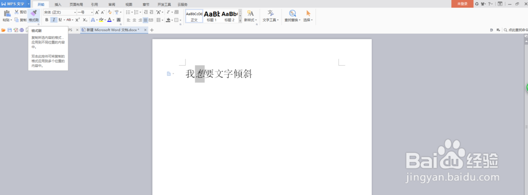The height and width of the screenshot is (195, 528).
Task: Click the numbered list icon
Action: pyautogui.click(x=136, y=12)
